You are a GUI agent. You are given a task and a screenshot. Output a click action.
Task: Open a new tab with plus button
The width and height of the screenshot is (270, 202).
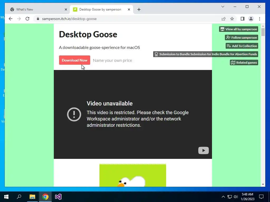pyautogui.click(x=139, y=9)
